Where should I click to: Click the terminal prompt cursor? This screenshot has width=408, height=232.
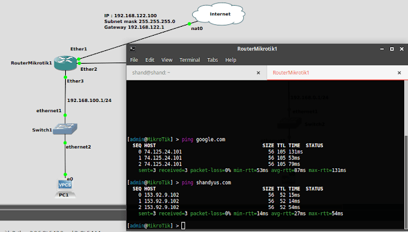click(x=183, y=226)
